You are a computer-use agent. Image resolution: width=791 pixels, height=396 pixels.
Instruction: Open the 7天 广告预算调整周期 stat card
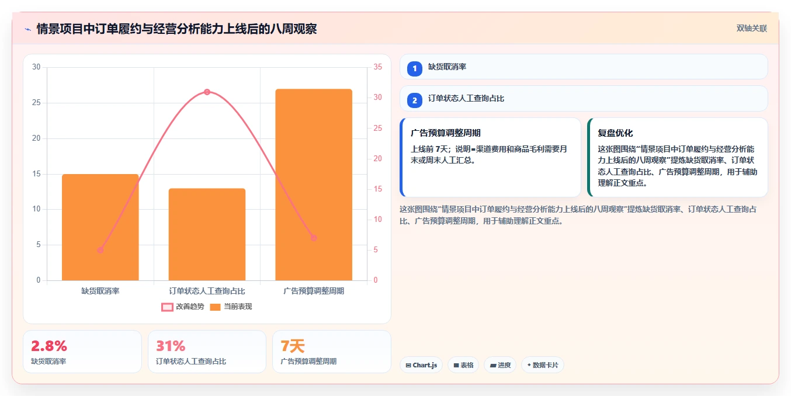(x=332, y=352)
